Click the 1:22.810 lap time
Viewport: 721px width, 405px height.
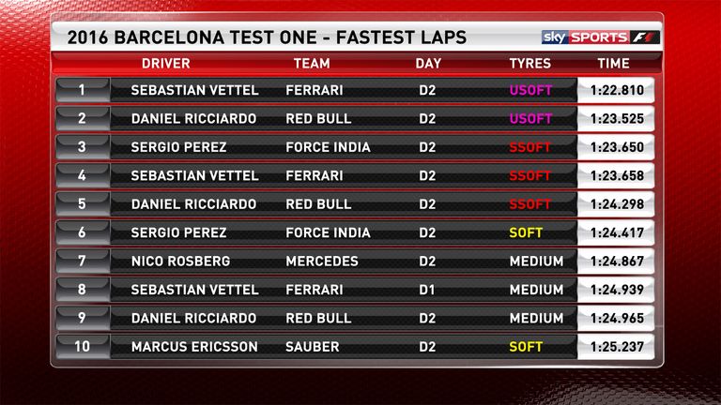click(x=617, y=90)
